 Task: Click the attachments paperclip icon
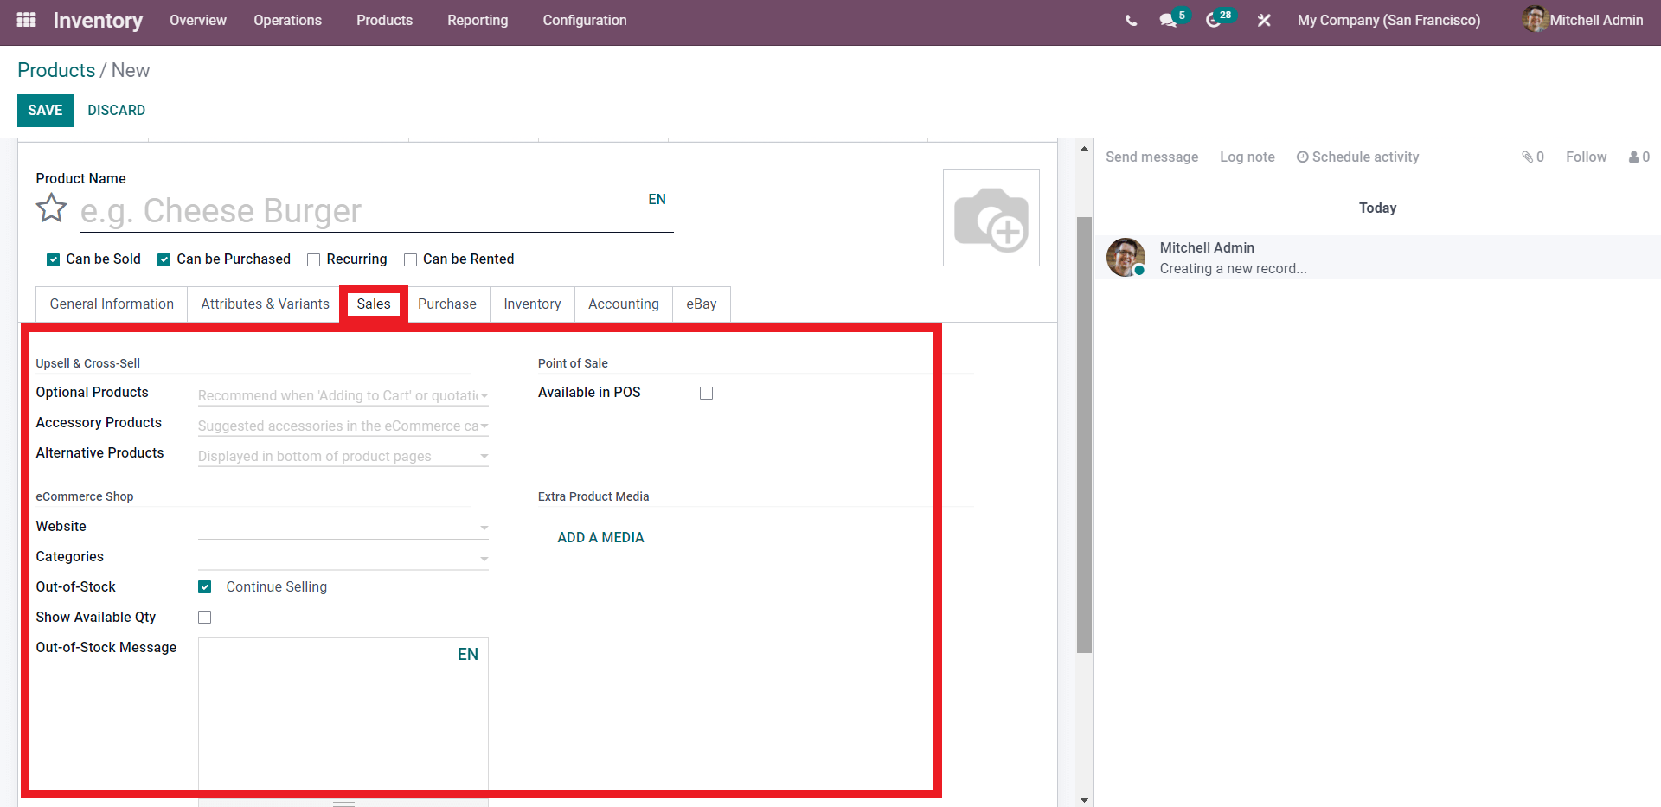click(x=1528, y=157)
